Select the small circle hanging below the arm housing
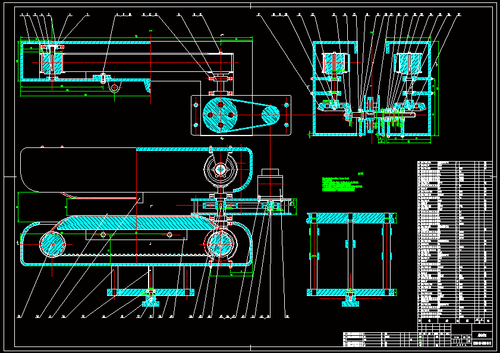 pos(115,87)
